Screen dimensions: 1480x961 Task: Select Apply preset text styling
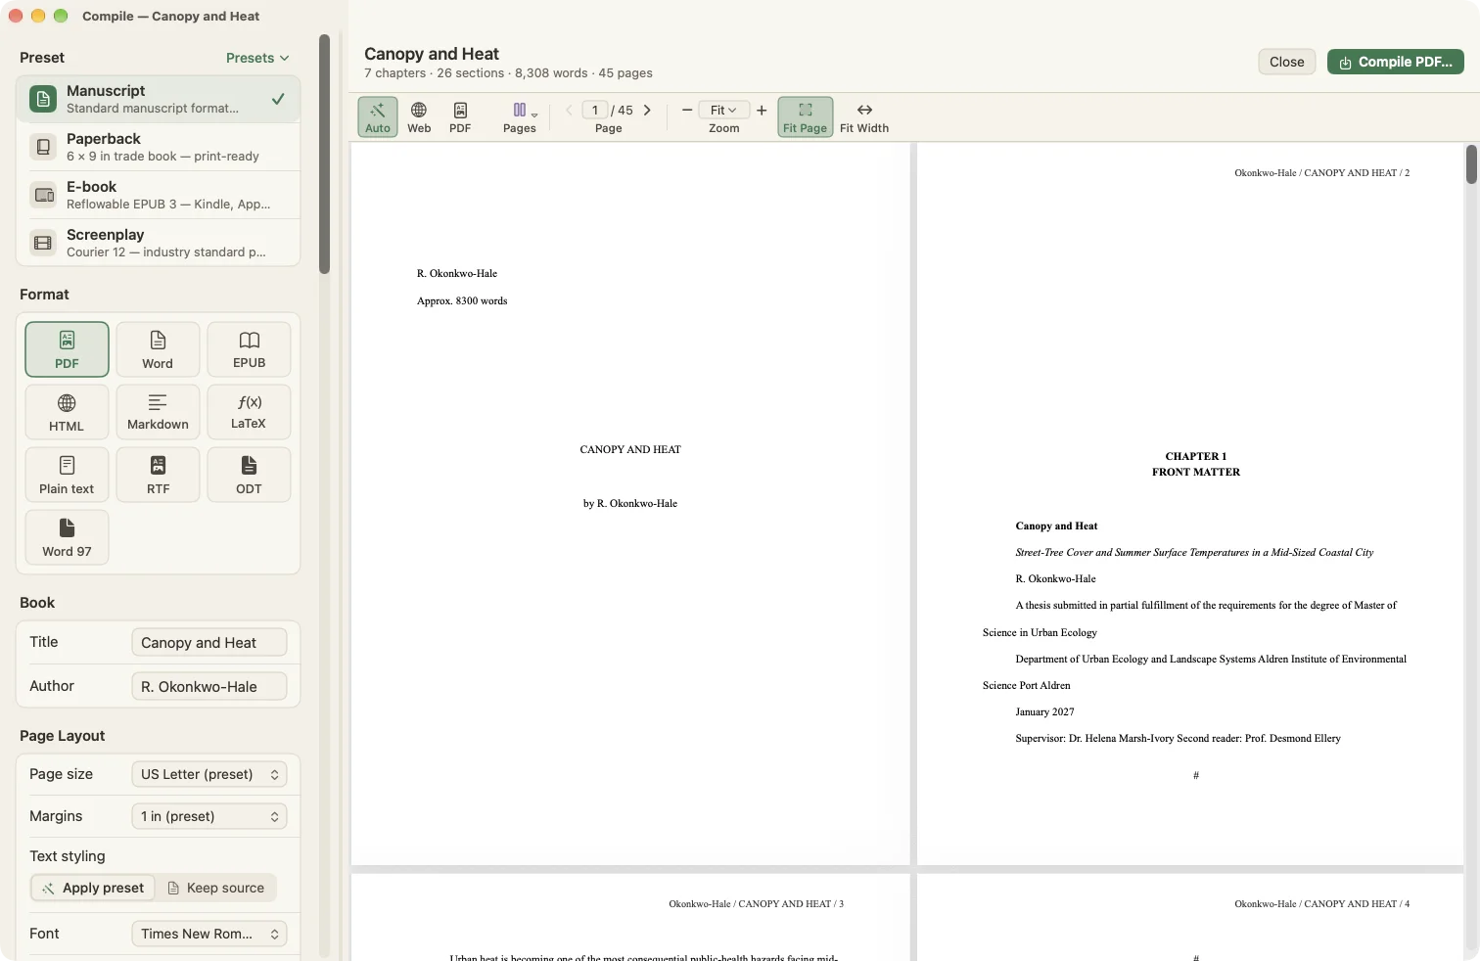[x=94, y=888]
